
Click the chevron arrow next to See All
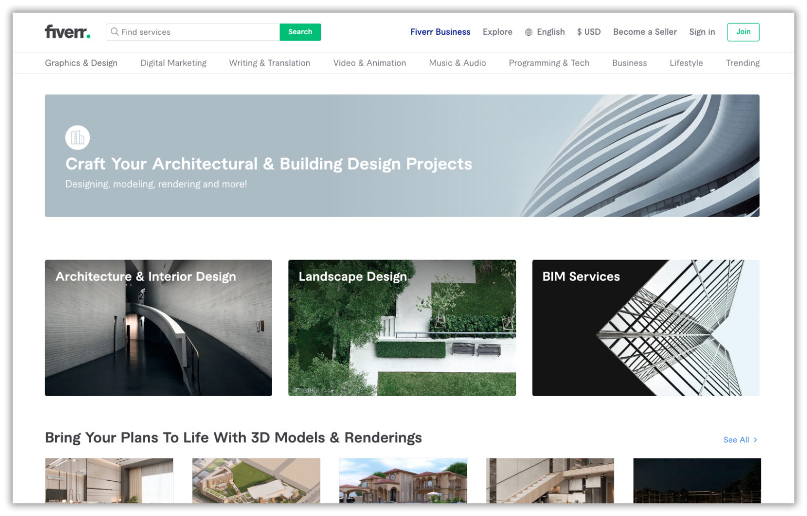pyautogui.click(x=756, y=440)
